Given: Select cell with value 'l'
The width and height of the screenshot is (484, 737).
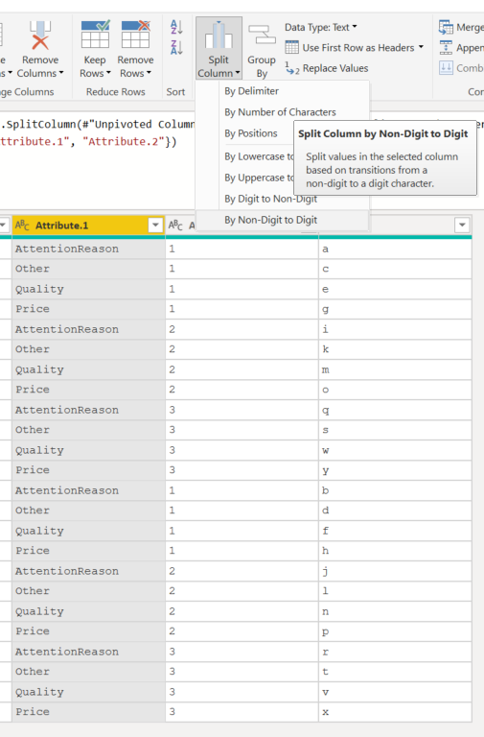Looking at the screenshot, I should (x=395, y=591).
